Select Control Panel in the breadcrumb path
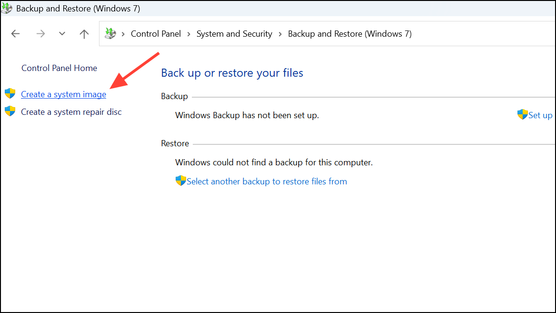 pos(156,33)
